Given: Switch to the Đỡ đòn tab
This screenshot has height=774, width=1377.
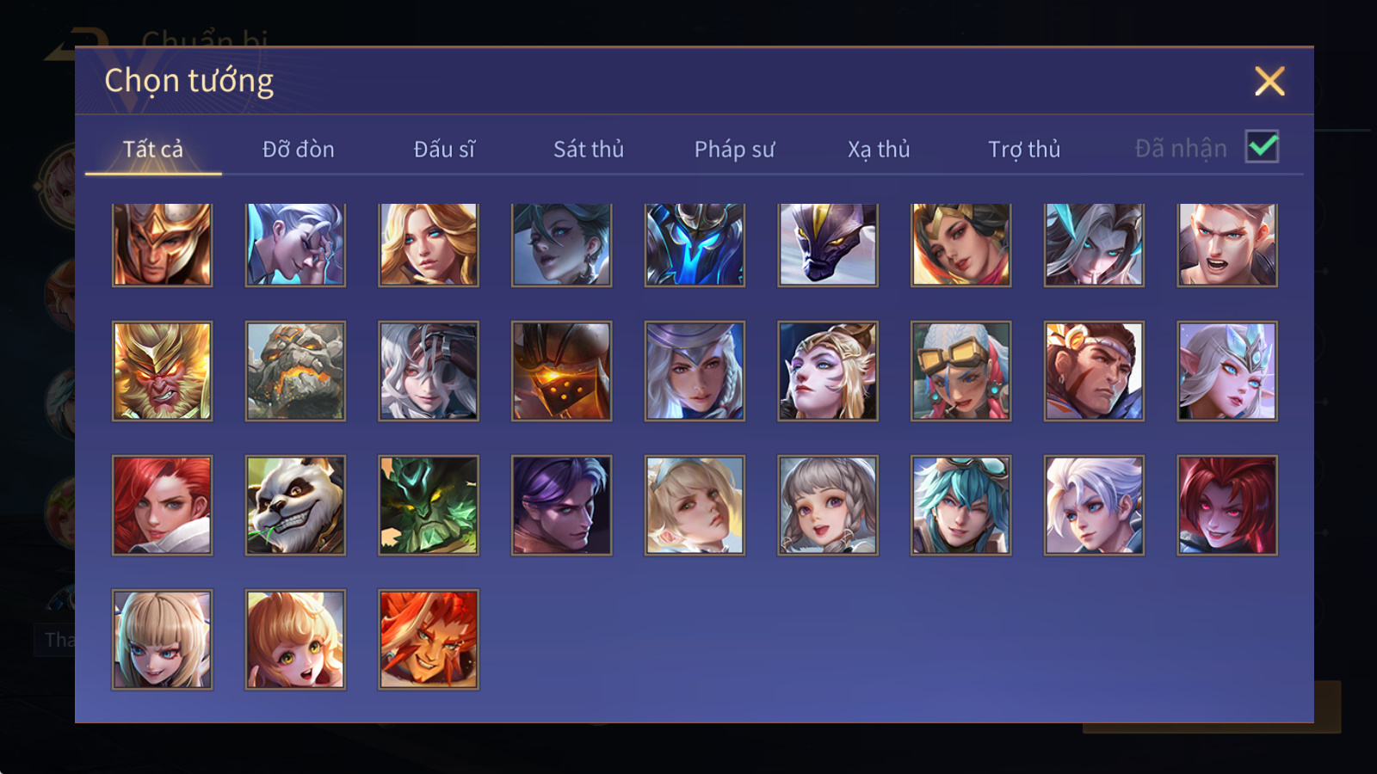Looking at the screenshot, I should (299, 149).
